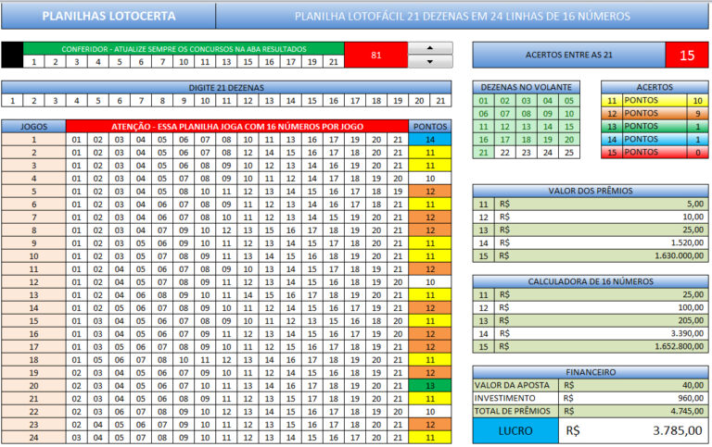This screenshot has width=712, height=447.
Task: Select the blue 14 points cell for game 1
Action: click(x=430, y=140)
